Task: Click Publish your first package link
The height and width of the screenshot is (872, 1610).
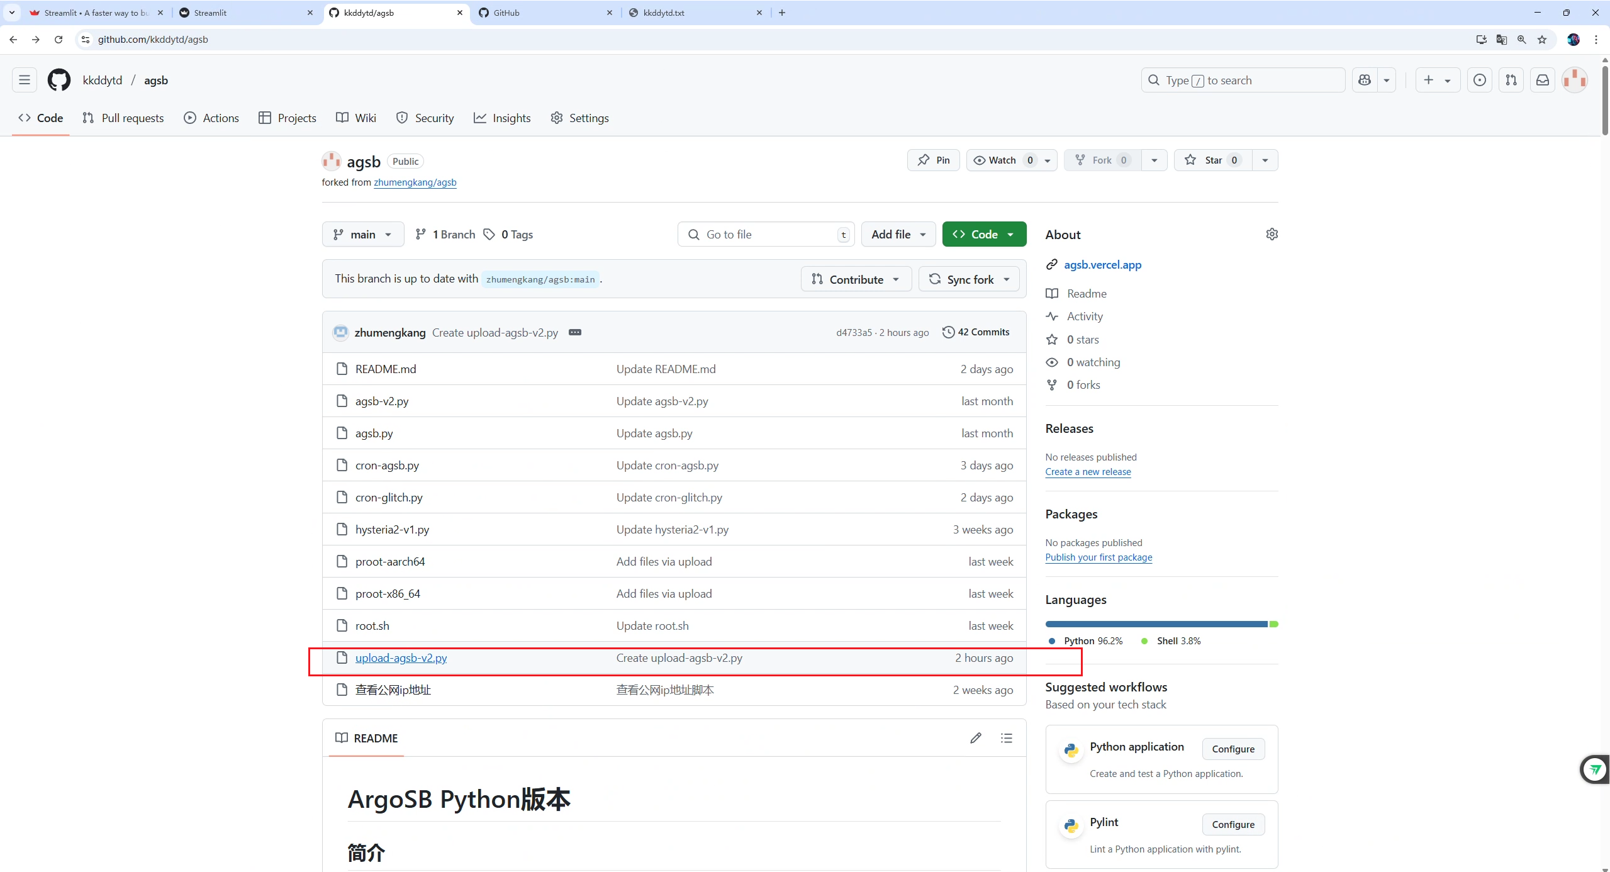Action: pyautogui.click(x=1098, y=557)
